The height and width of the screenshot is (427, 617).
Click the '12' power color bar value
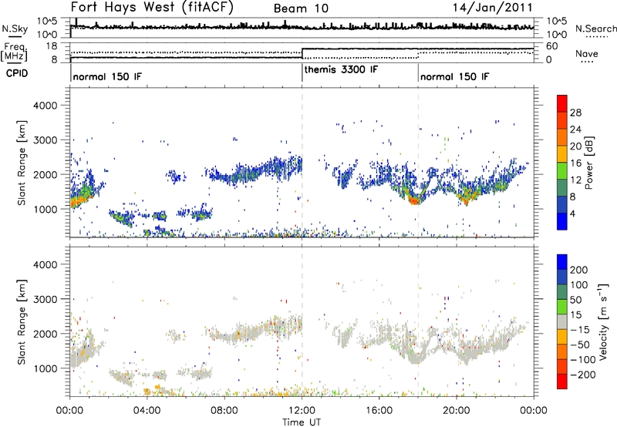click(575, 180)
